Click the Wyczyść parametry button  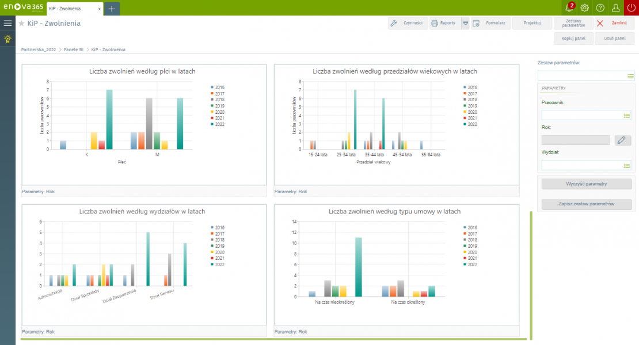(587, 184)
